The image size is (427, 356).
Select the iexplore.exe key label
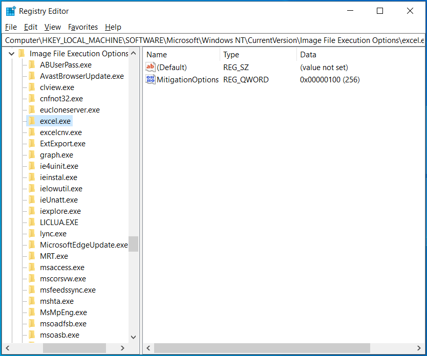point(60,211)
